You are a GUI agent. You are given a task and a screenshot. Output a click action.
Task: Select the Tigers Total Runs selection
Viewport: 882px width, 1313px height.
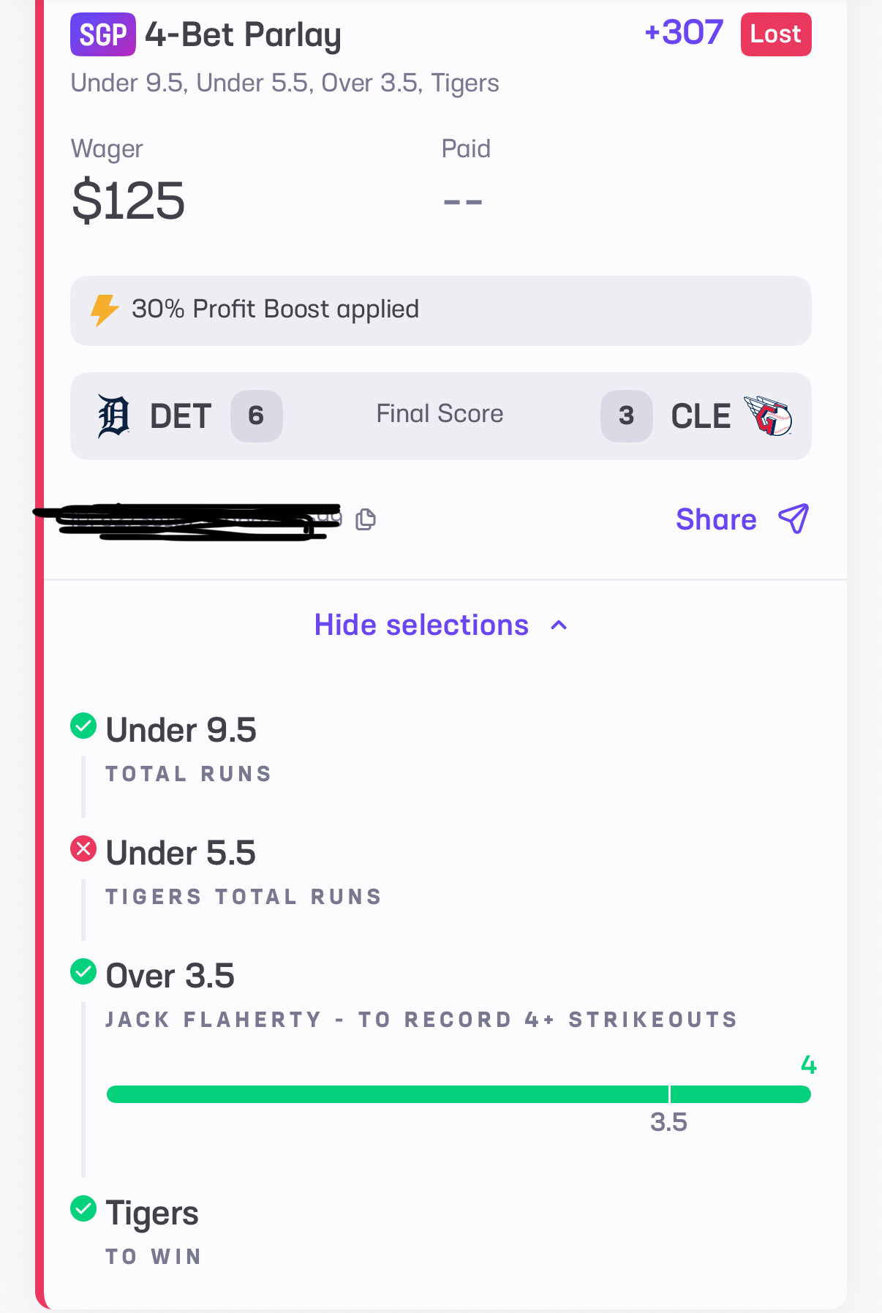click(243, 897)
